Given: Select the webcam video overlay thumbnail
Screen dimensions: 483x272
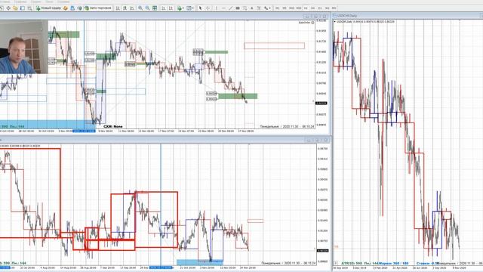Looking at the screenshot, I should pyautogui.click(x=24, y=47).
